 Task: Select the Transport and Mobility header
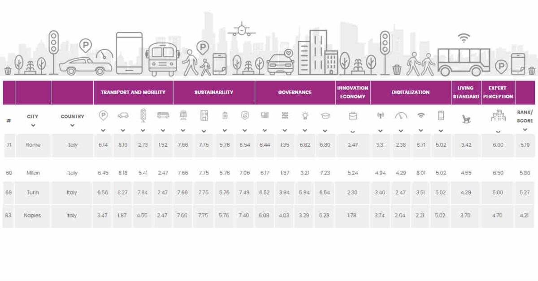click(133, 92)
